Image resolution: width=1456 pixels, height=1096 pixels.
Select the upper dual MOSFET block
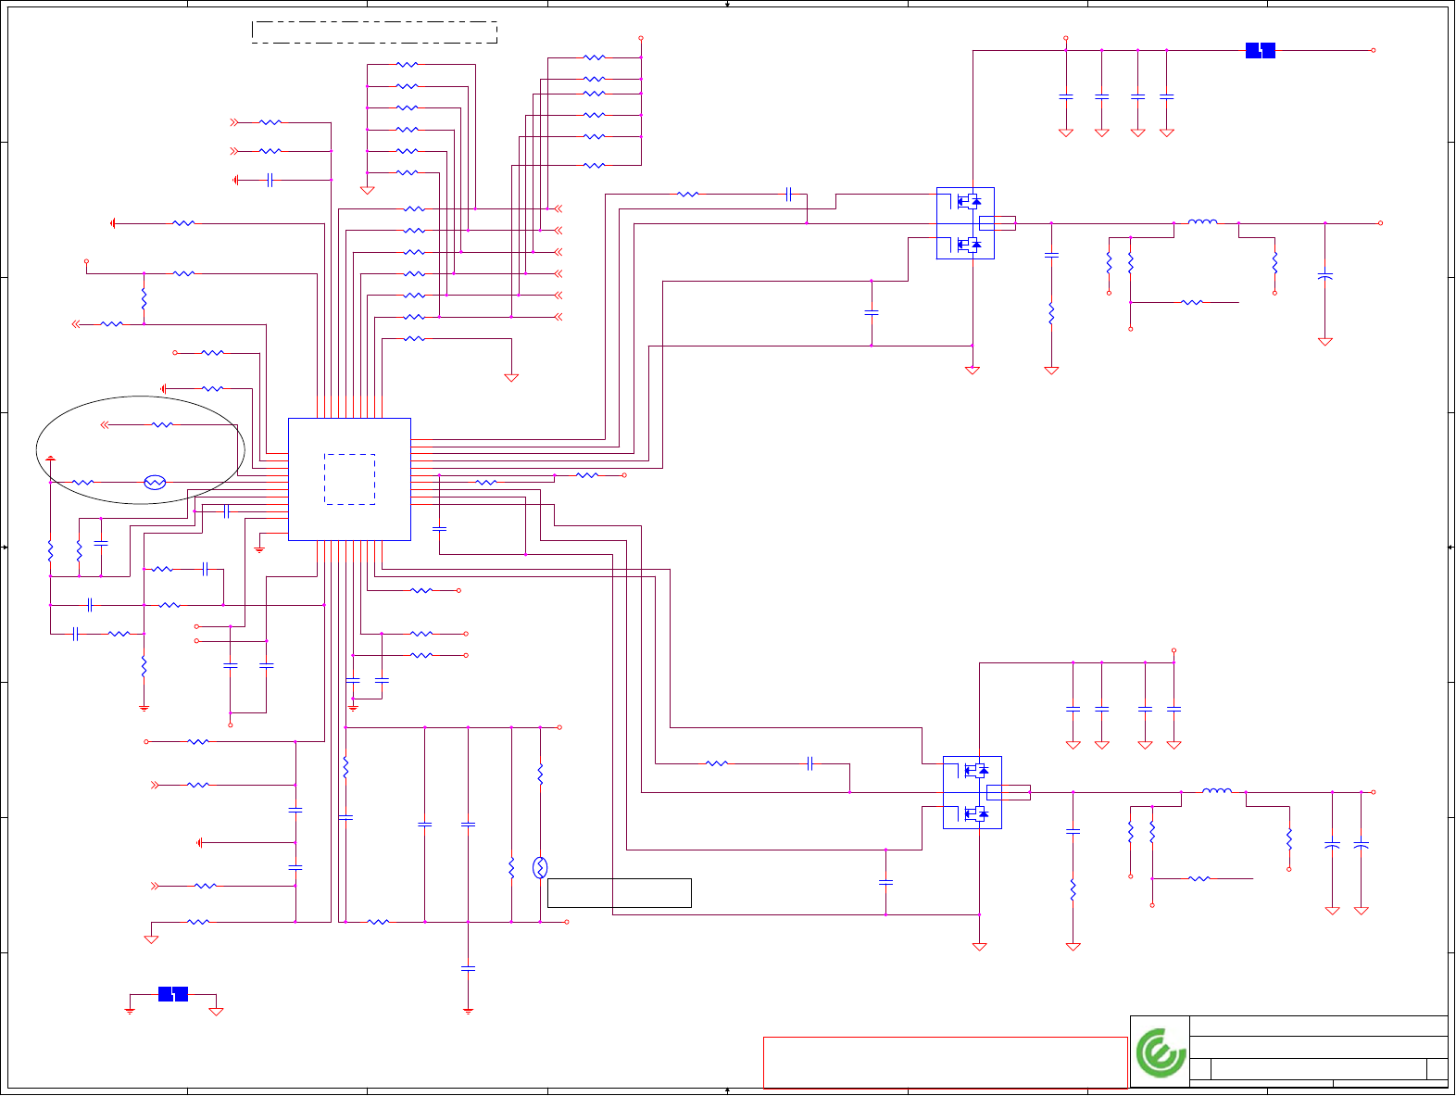click(x=965, y=223)
